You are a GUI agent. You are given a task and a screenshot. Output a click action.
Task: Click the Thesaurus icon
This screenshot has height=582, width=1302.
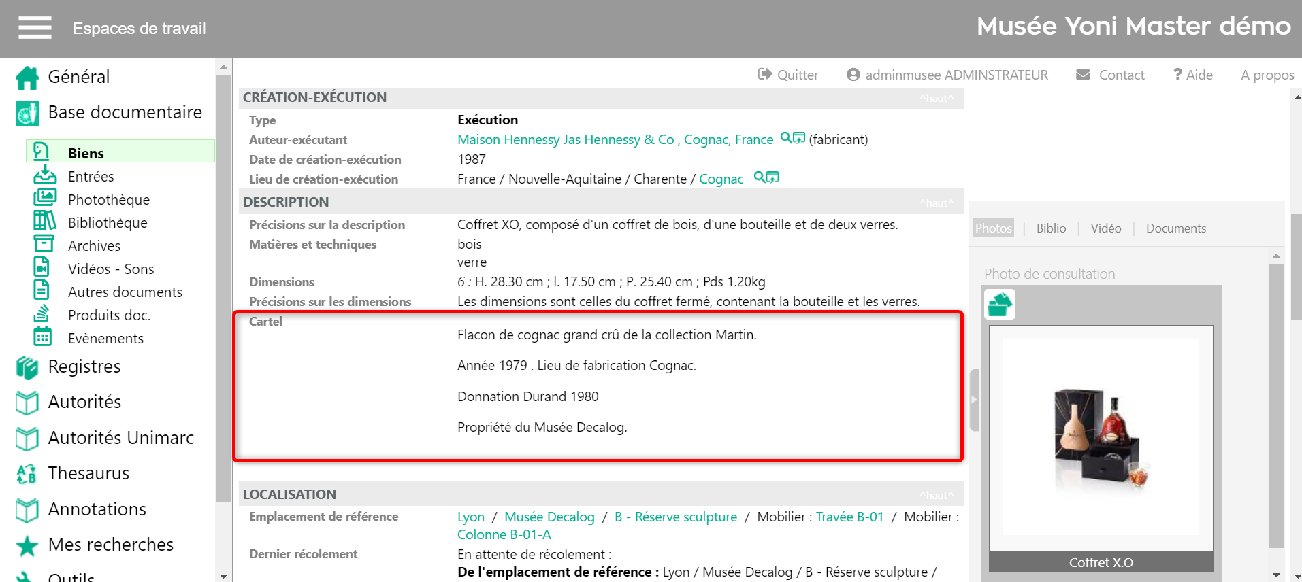point(27,474)
